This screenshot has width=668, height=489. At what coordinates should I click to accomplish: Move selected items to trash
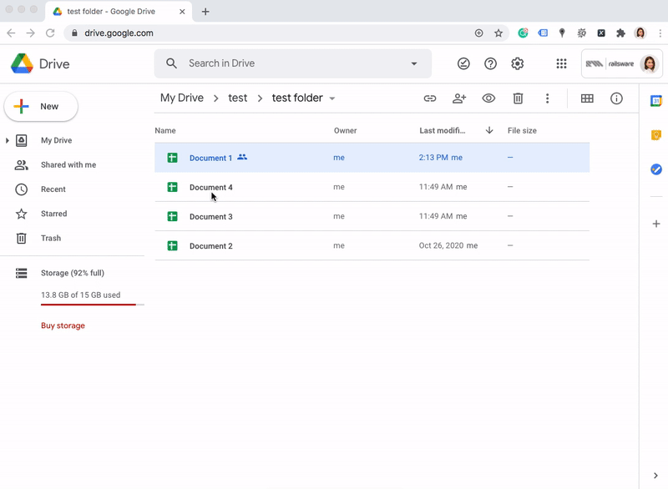tap(518, 98)
